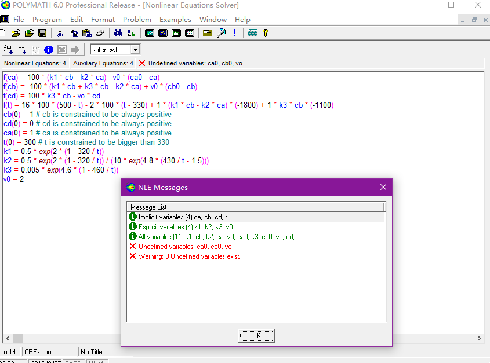Screen dimensions: 490x363
Task: Open the Program menu
Action: [47, 19]
